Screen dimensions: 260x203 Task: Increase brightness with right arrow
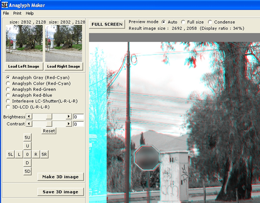68,116
